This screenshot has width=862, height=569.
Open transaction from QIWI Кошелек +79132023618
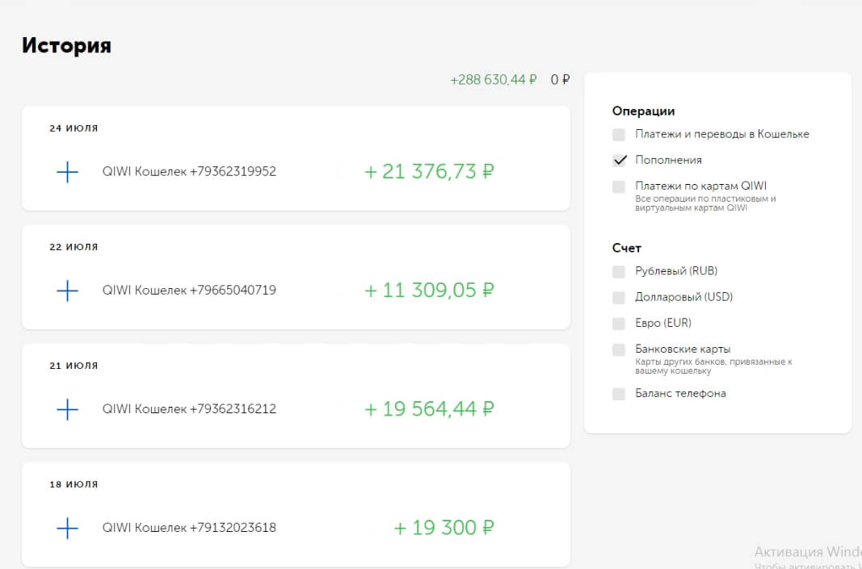(x=189, y=528)
